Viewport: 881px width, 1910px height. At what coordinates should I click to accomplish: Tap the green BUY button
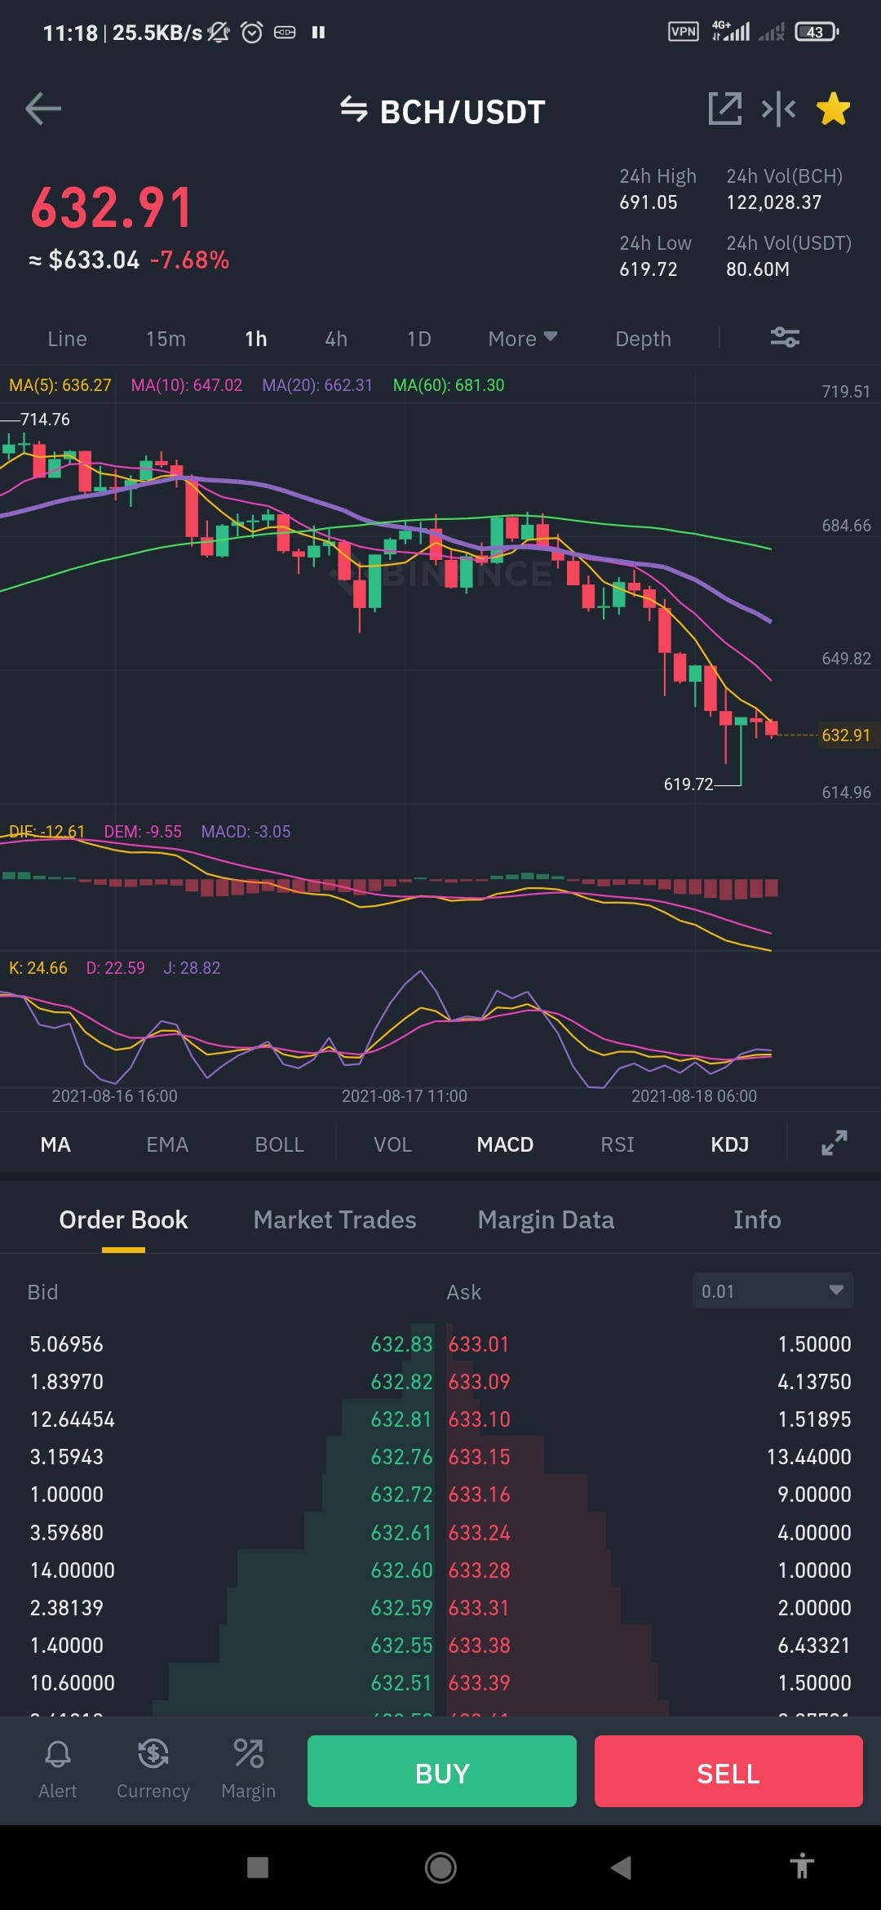coord(442,1771)
